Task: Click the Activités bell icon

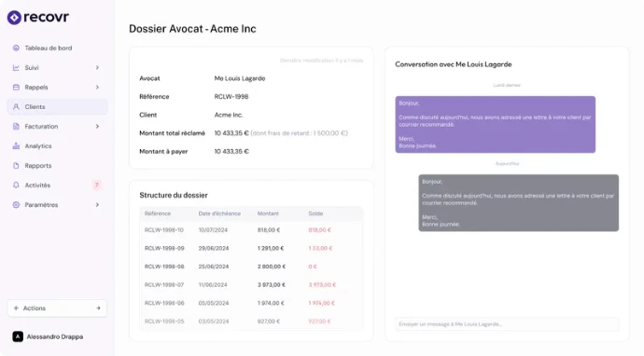Action: coord(16,185)
